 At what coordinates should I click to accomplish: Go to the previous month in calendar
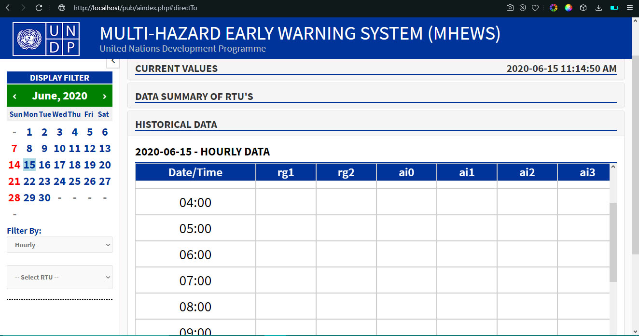[14, 96]
